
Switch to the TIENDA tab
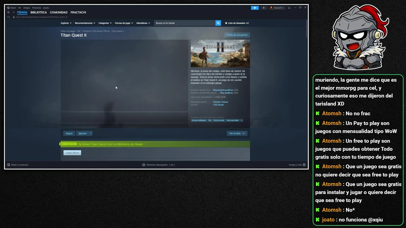pos(22,12)
